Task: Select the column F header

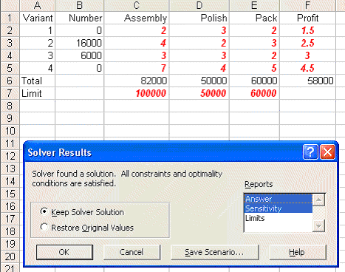Action: 307,5
